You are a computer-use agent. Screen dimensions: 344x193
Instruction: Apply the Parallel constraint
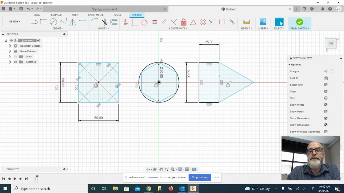coord(164,22)
